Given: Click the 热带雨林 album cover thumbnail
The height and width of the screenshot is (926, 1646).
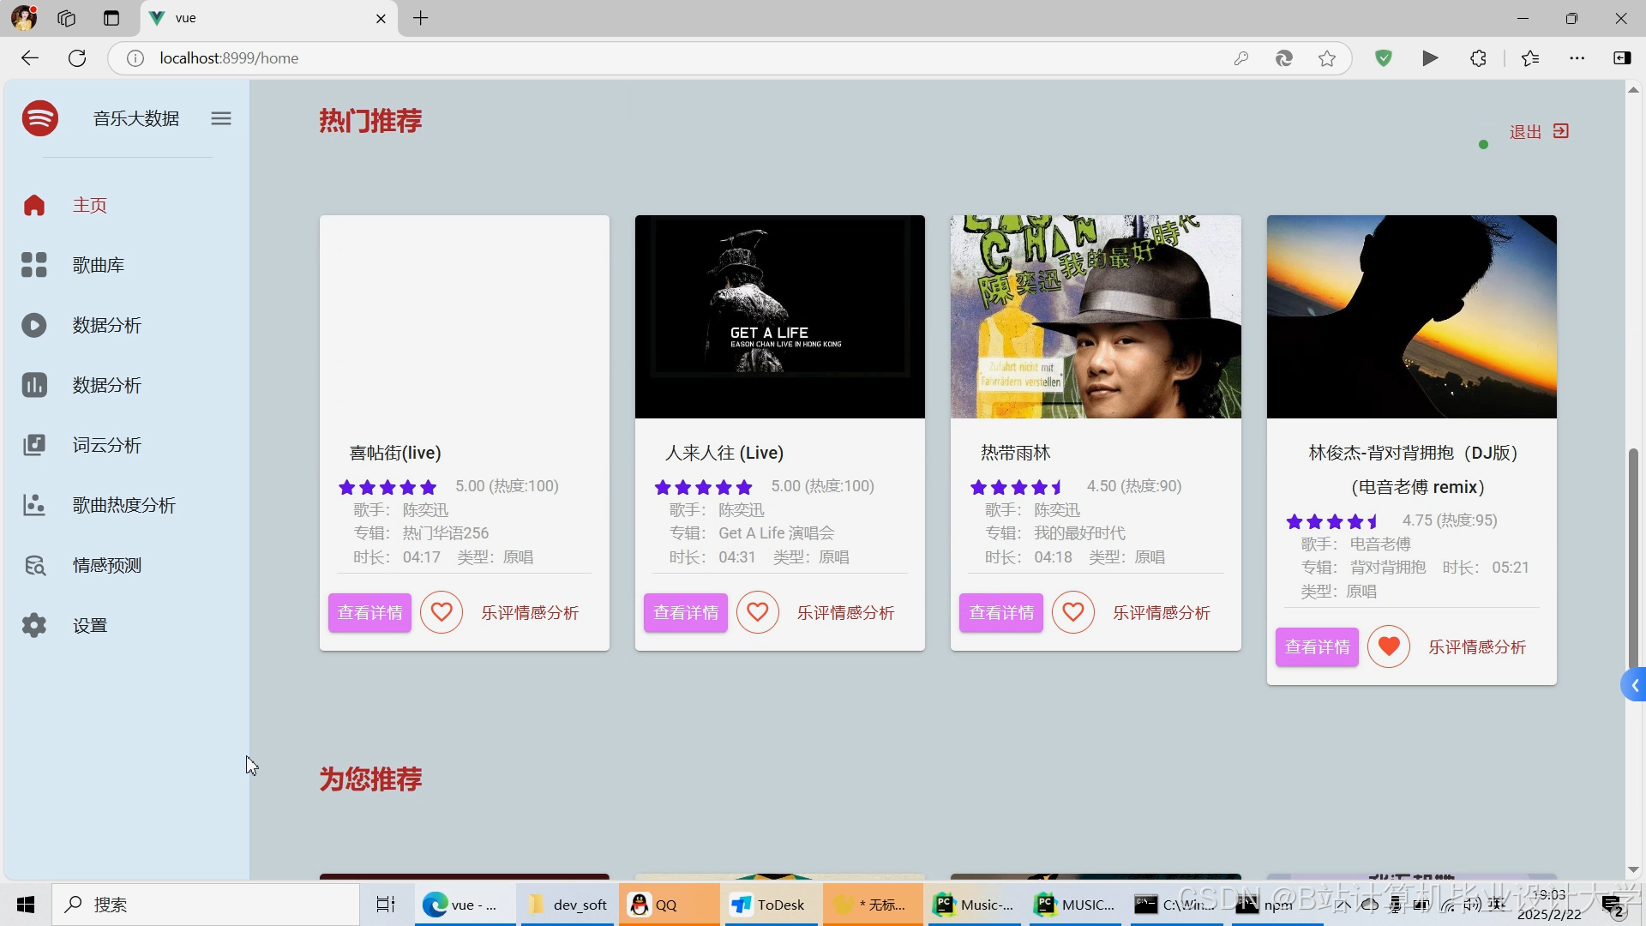Looking at the screenshot, I should tap(1096, 316).
